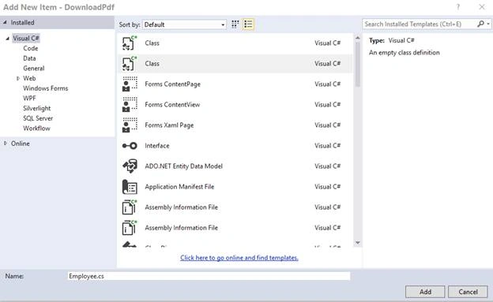Click the first Class template icon
493x302 pixels.
pos(130,43)
